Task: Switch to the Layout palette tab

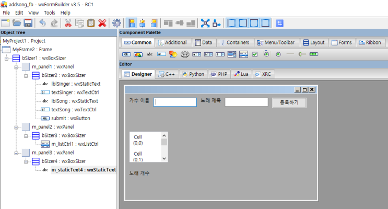Action: [x=314, y=43]
